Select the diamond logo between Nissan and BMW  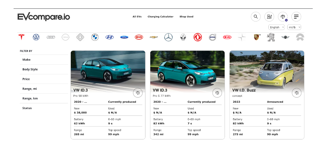(80, 37)
